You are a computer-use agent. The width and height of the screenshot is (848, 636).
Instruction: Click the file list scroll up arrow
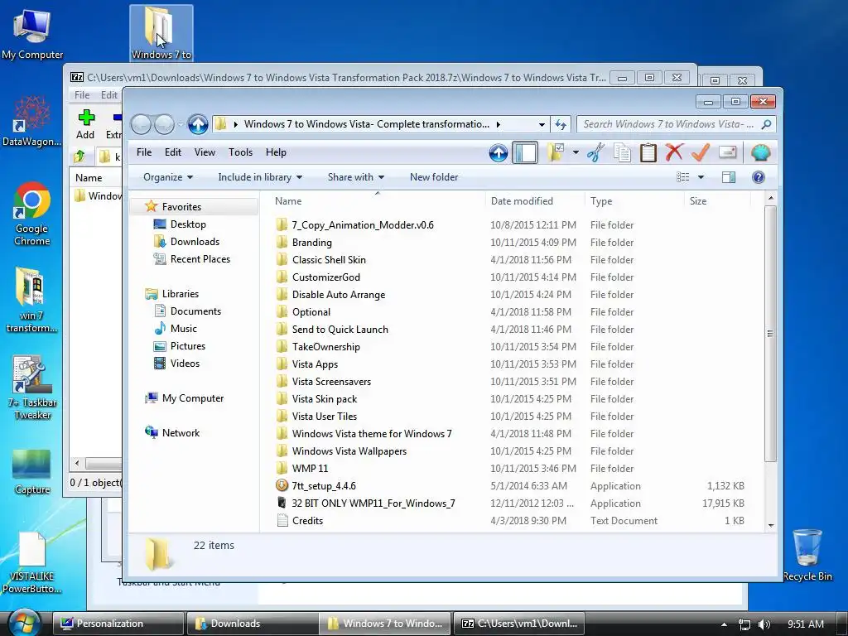pos(771,199)
